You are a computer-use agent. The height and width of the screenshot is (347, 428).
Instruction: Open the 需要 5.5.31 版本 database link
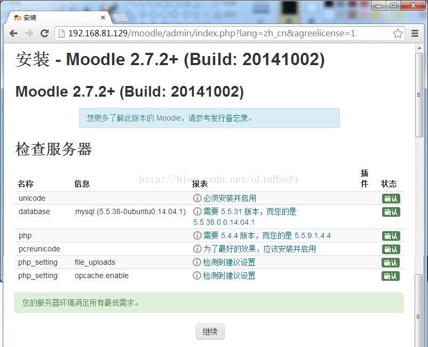coord(244,217)
